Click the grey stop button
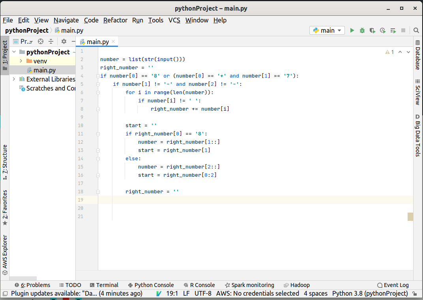The width and height of the screenshot is (423, 300). (x=403, y=30)
